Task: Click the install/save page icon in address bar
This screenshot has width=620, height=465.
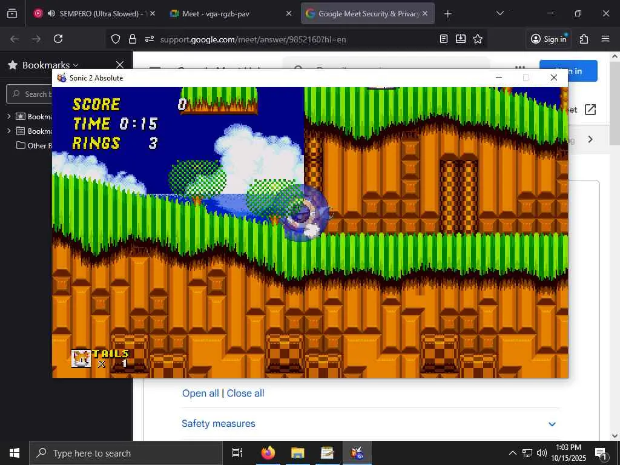Action: (461, 39)
